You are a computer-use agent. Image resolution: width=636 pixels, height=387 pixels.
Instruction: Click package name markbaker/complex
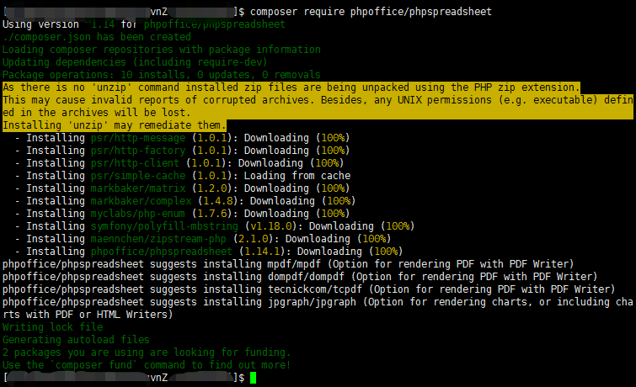coord(141,200)
